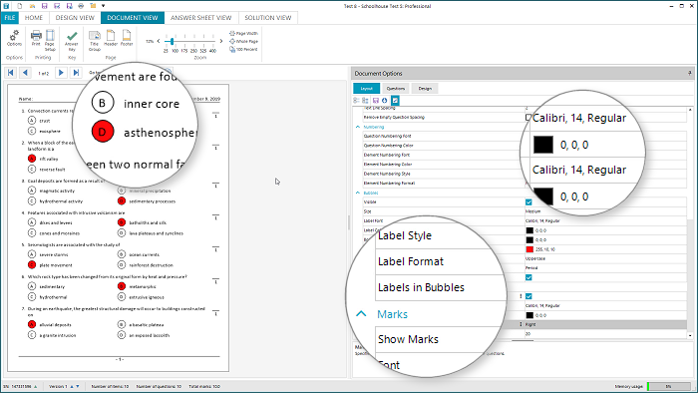This screenshot has height=393, width=698.
Task: Open the Options gear in the ribbon
Action: 14,38
